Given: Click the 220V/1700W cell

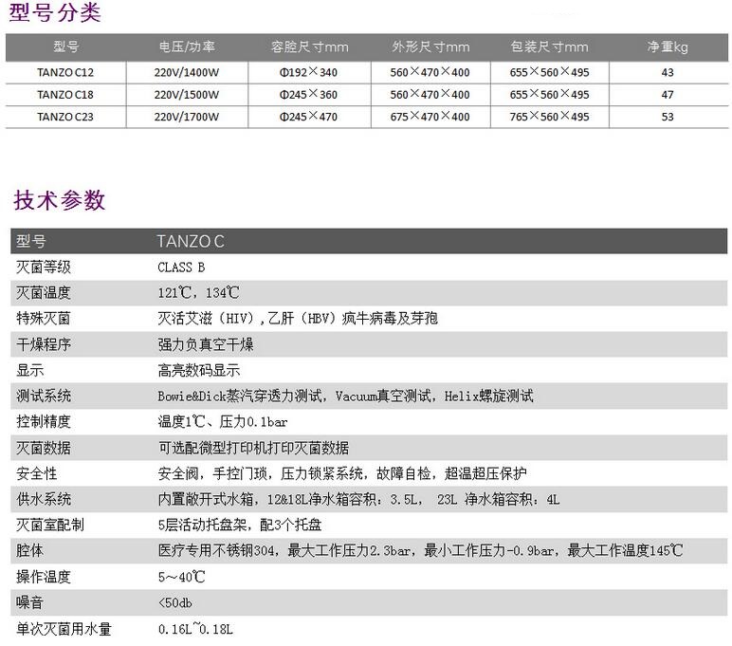Looking at the screenshot, I should 187,117.
